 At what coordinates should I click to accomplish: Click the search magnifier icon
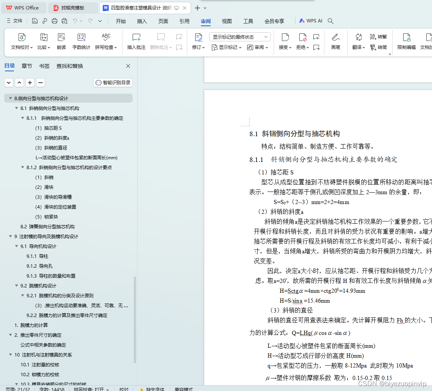[330, 21]
